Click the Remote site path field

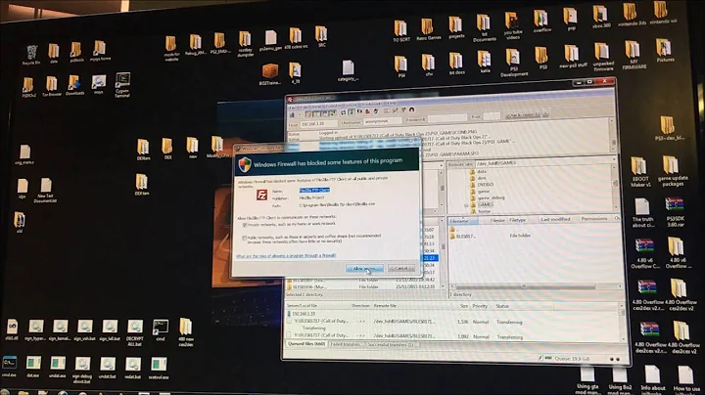(543, 163)
